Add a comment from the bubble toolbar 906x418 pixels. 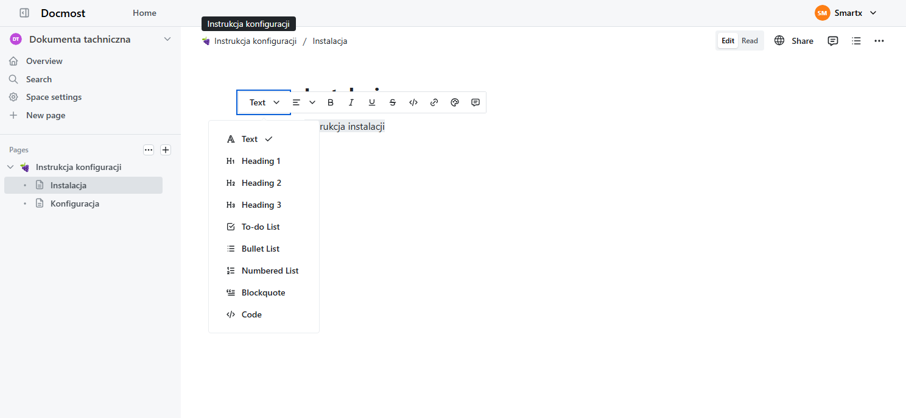(x=476, y=102)
